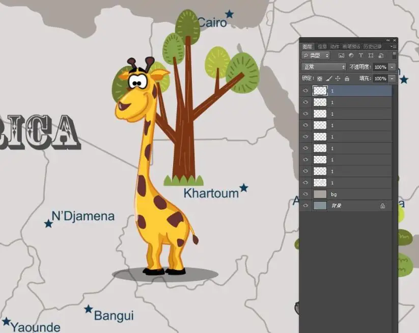Click the thumbnail of the seventh layer from top

click(x=320, y=159)
